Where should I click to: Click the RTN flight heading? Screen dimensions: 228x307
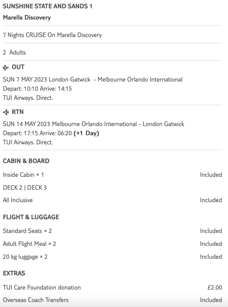tap(17, 112)
